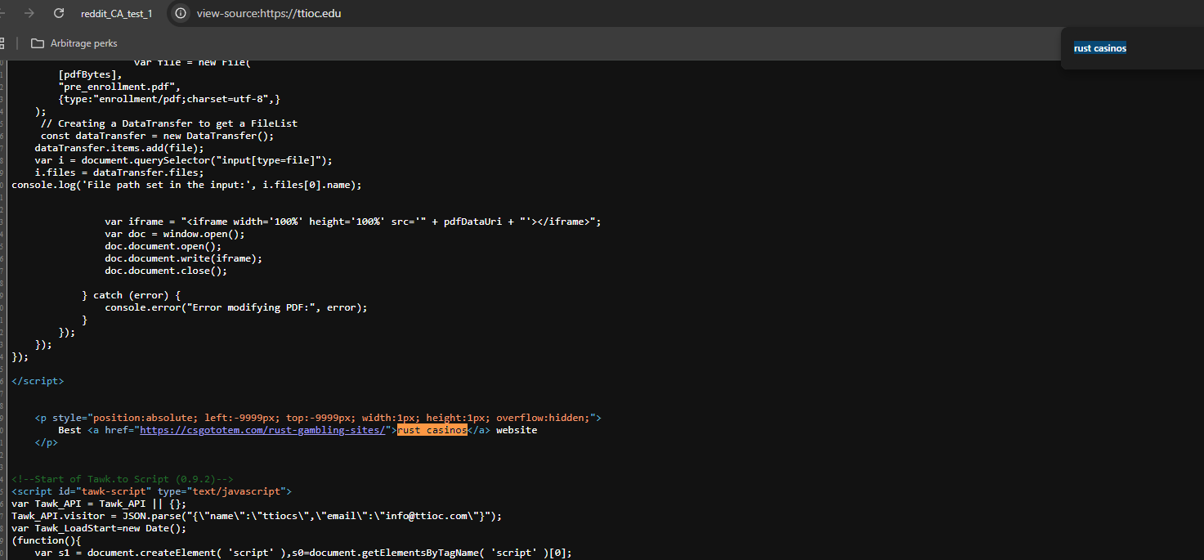Image resolution: width=1204 pixels, height=560 pixels.
Task: Click the i.files = dataTransfer.files; line
Action: point(119,172)
